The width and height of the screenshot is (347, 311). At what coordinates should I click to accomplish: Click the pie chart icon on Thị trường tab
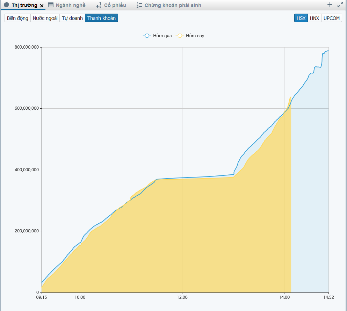[x=6, y=5]
